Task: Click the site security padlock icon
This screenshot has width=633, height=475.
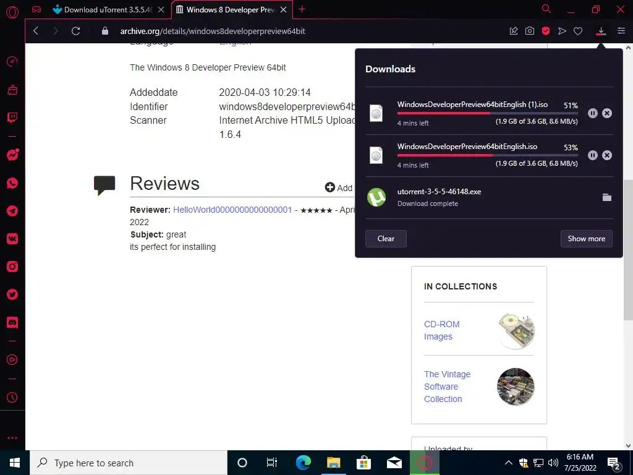Action: click(x=105, y=31)
